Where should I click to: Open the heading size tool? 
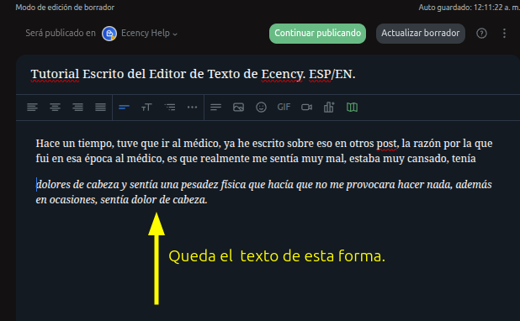click(146, 108)
